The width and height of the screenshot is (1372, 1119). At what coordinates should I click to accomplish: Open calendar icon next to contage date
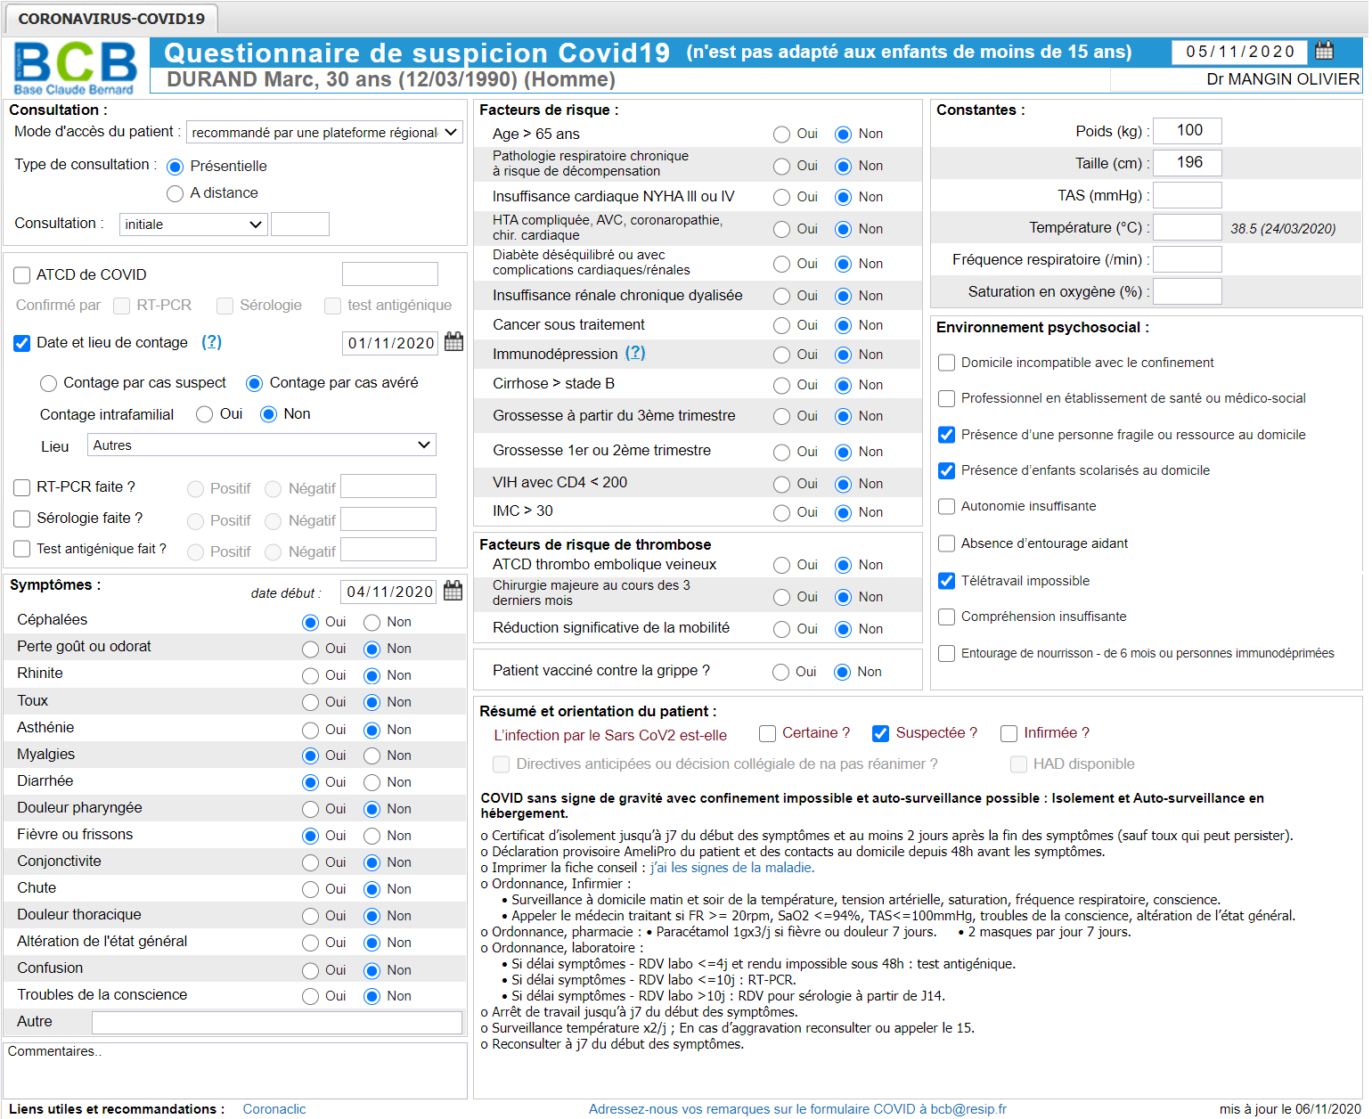(x=453, y=342)
